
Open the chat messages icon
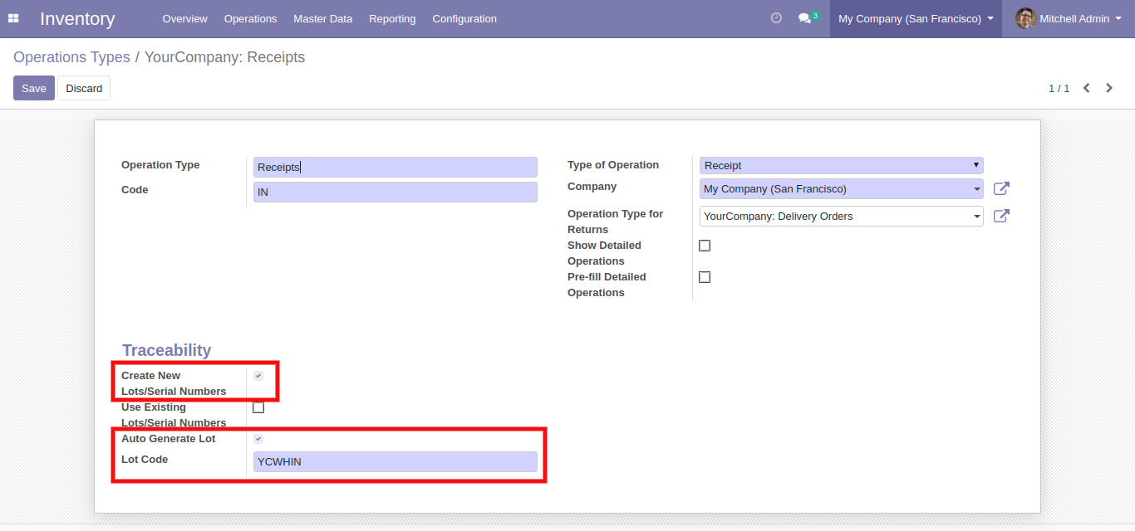(804, 18)
